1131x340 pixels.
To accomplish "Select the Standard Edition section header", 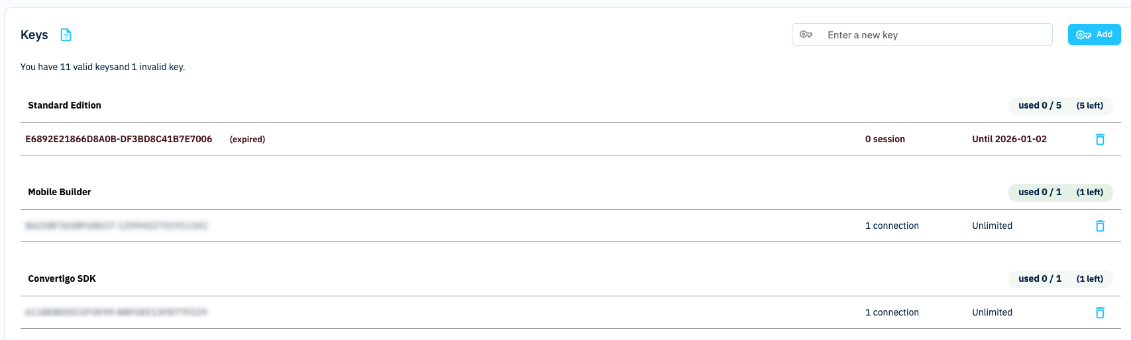I will click(64, 105).
